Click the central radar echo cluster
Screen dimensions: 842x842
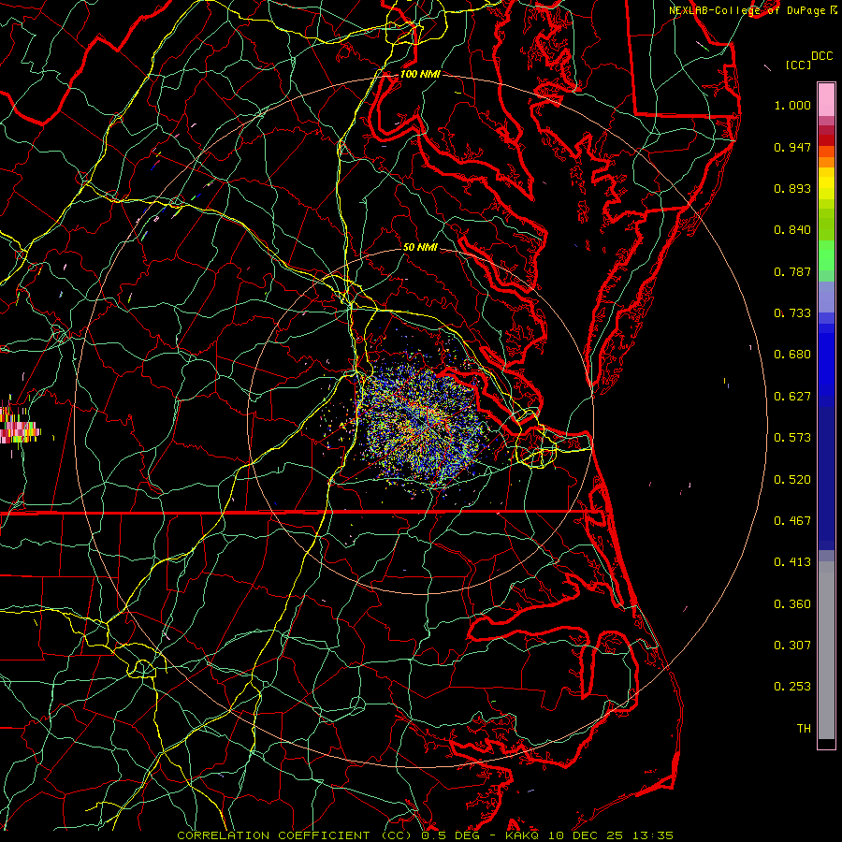[422, 424]
